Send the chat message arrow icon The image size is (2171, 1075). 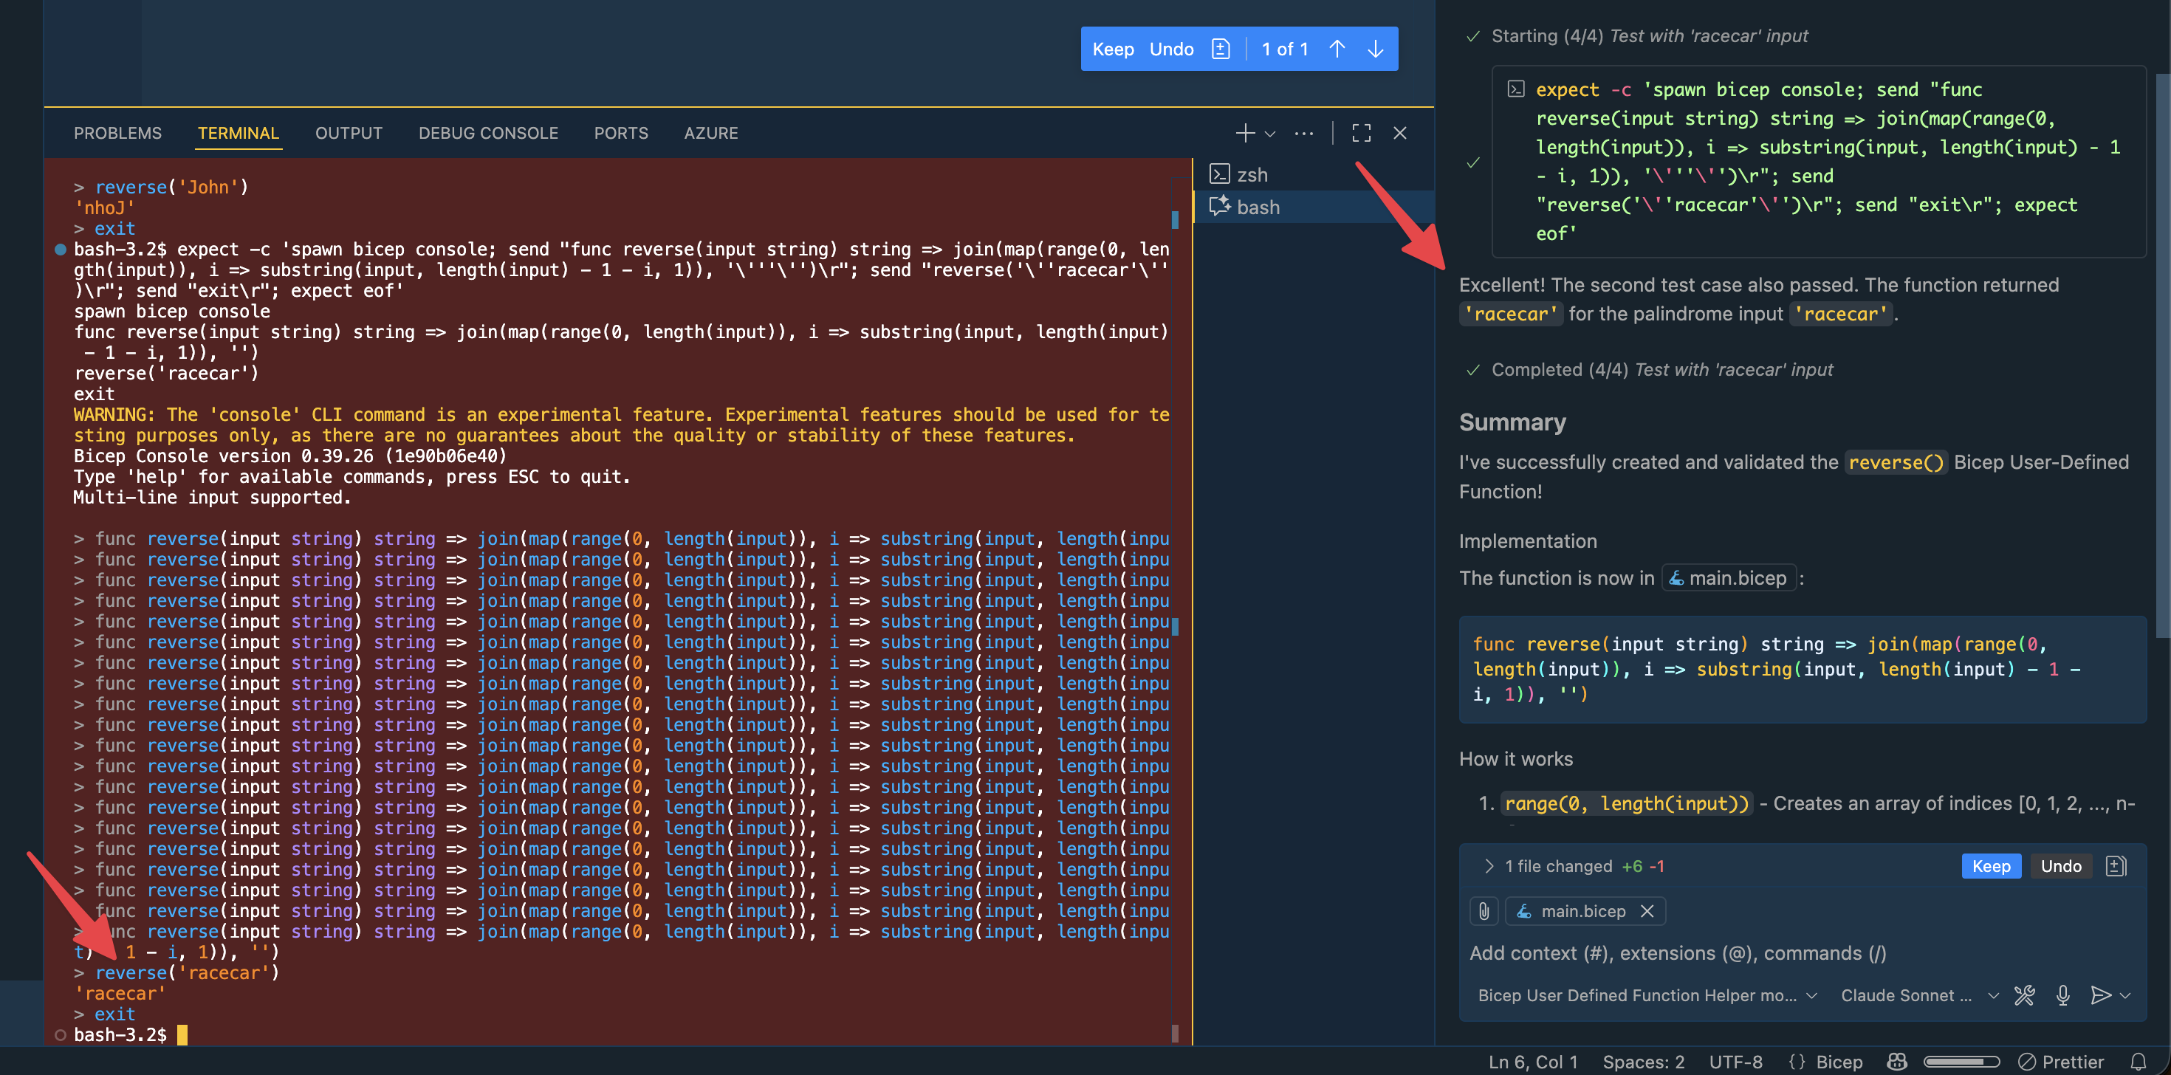click(2100, 995)
